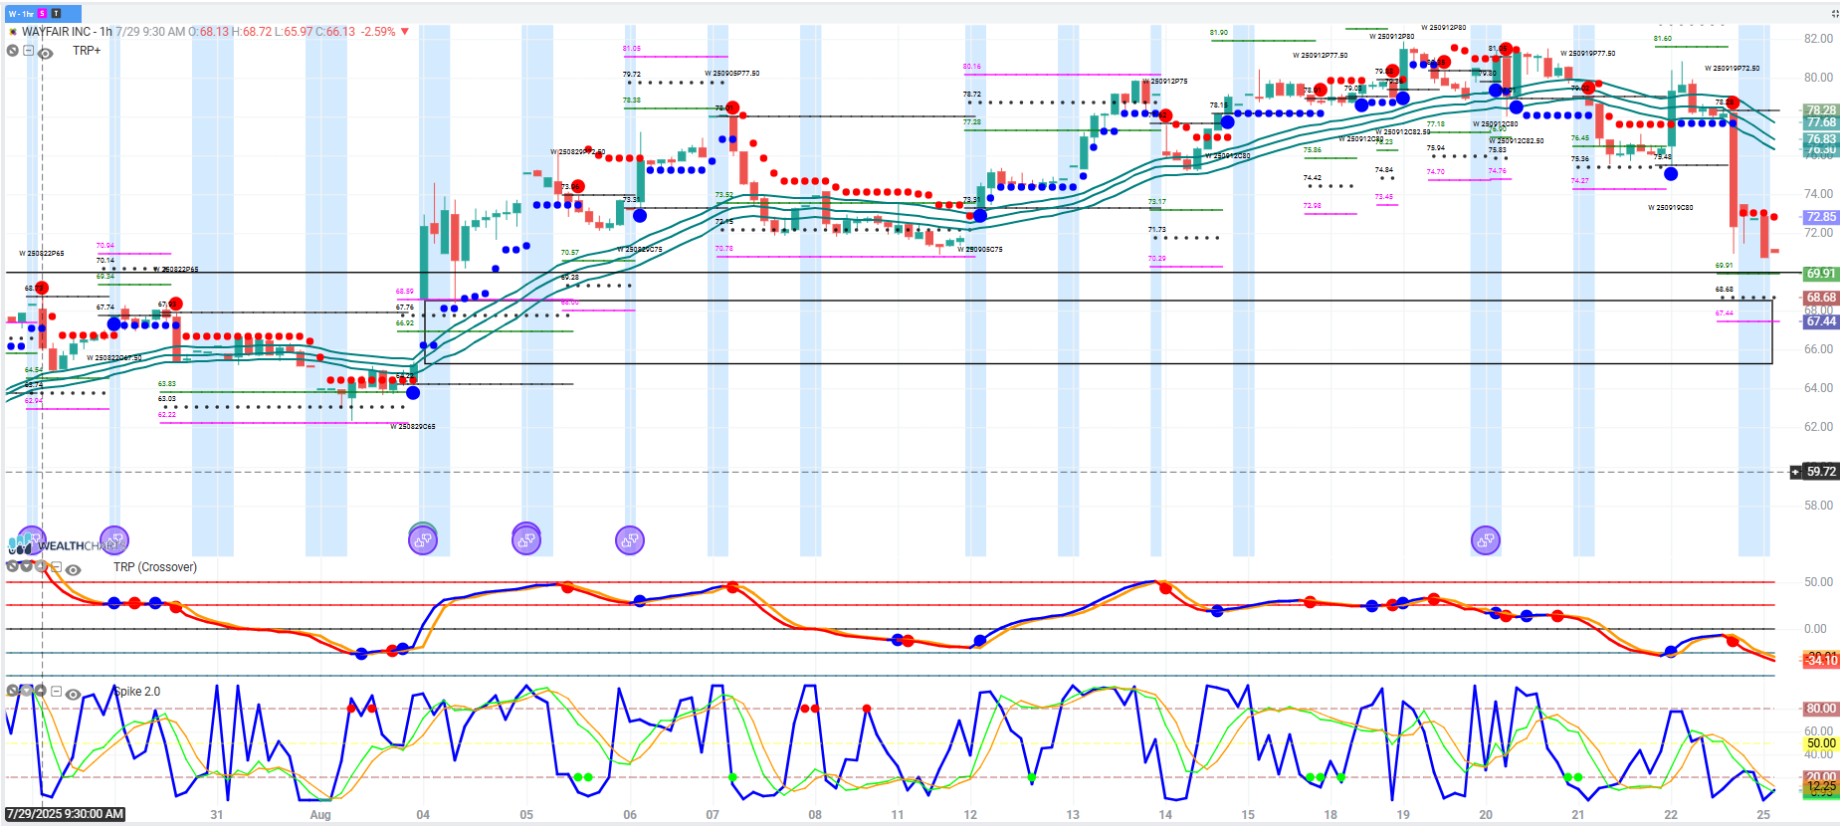Click the 78.28 price axis label
This screenshot has height=826, width=1840.
click(x=1821, y=110)
